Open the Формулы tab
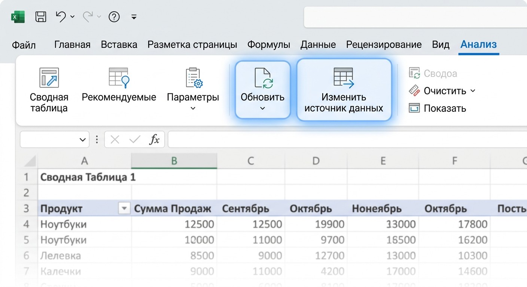 [269, 44]
